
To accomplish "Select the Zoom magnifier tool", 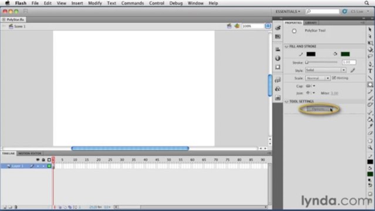I will [x=370, y=148].
